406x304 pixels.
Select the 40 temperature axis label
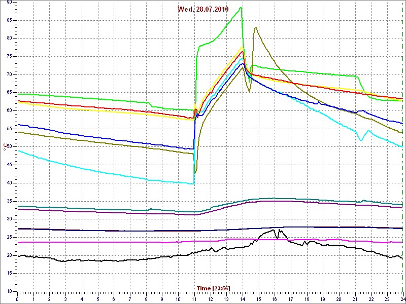(x=9, y=183)
